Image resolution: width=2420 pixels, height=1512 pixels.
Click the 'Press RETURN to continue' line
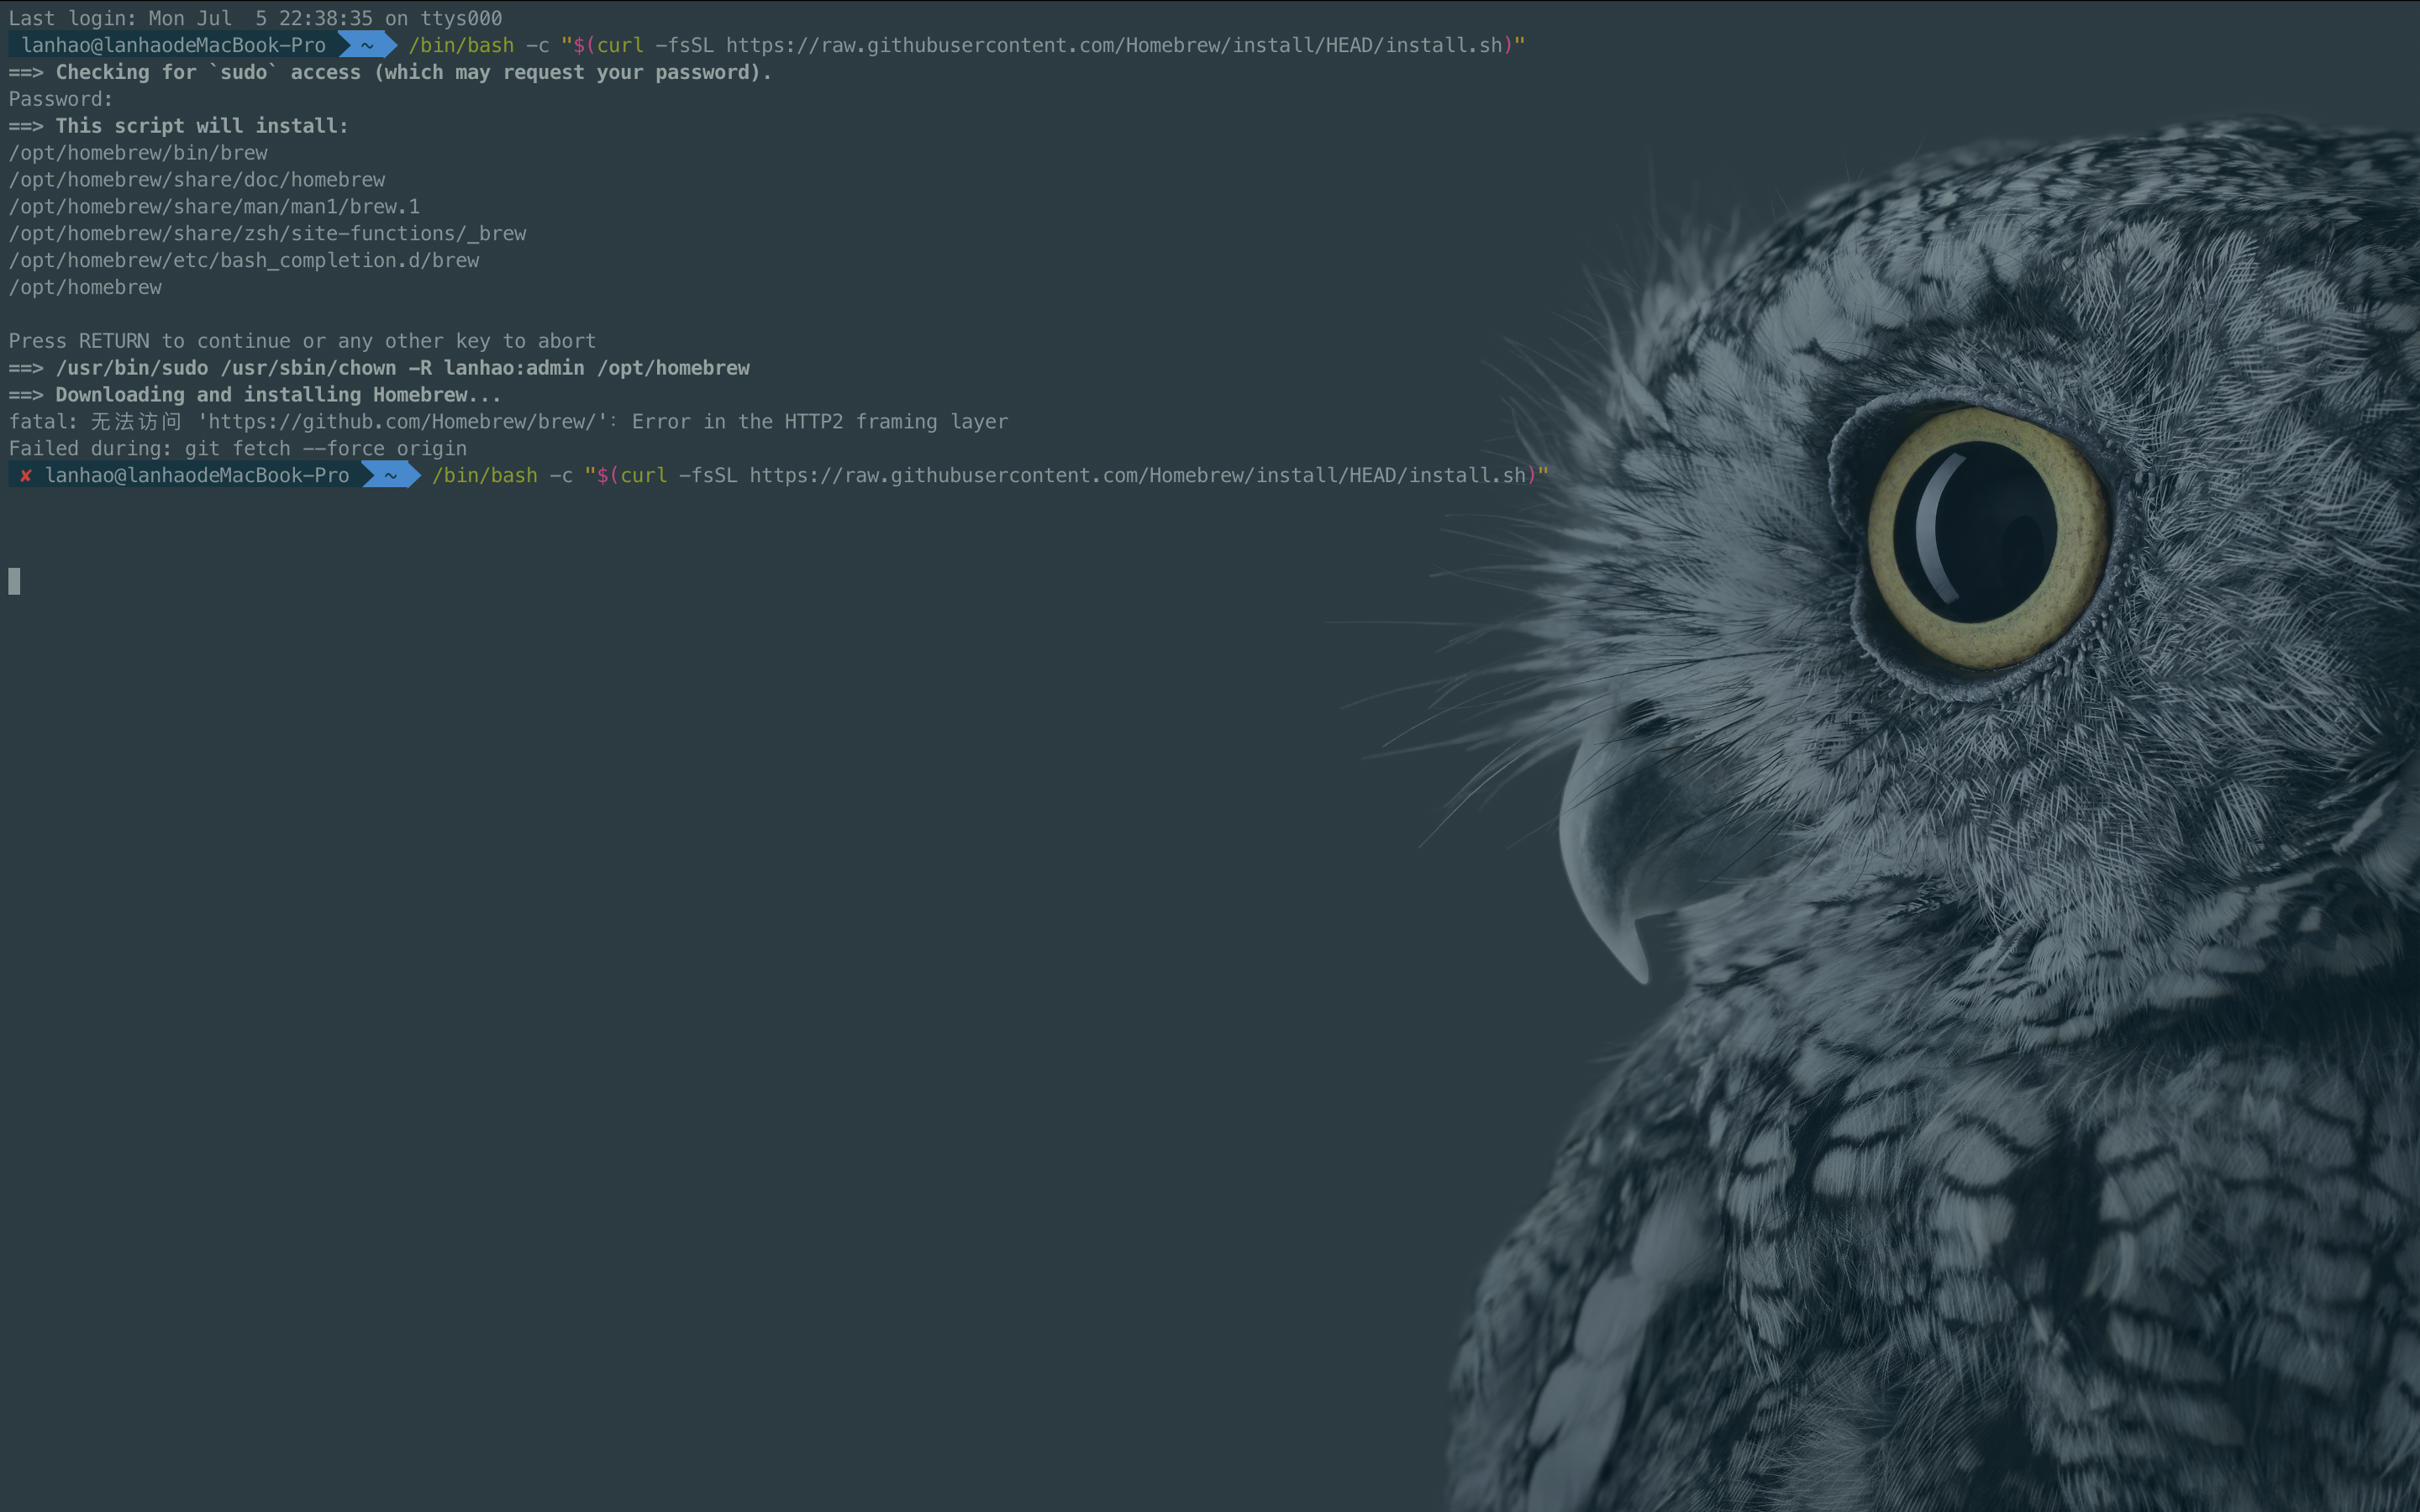pyautogui.click(x=302, y=341)
